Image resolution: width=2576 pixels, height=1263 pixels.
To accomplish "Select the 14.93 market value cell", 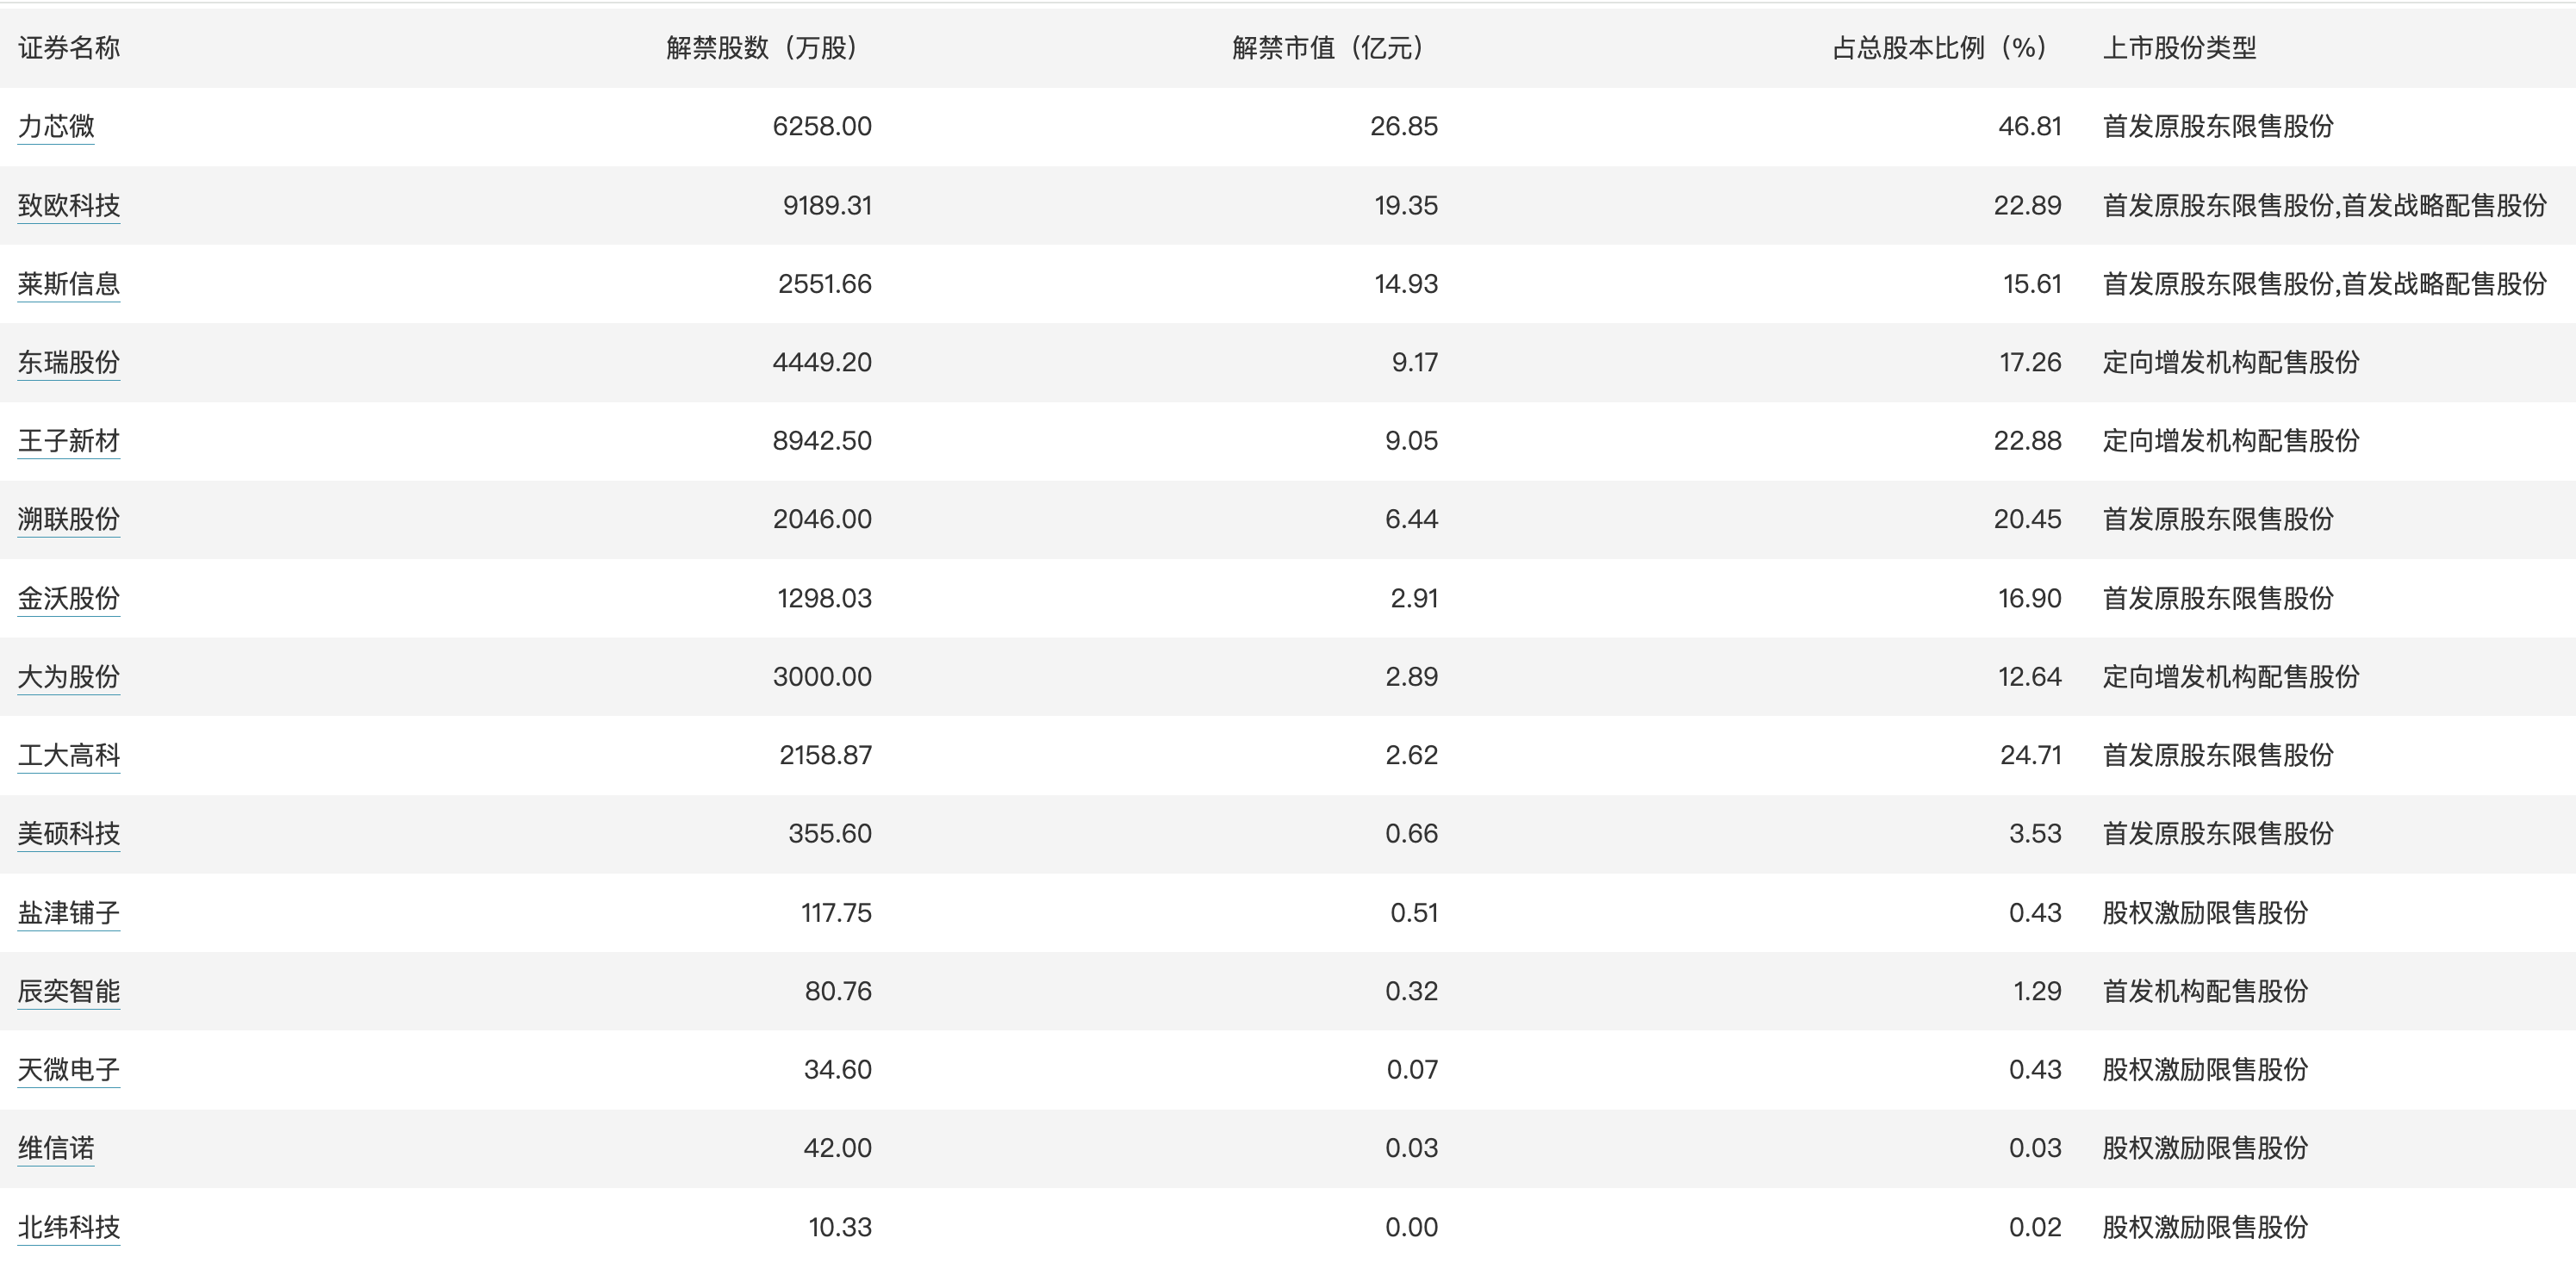I will (1406, 284).
